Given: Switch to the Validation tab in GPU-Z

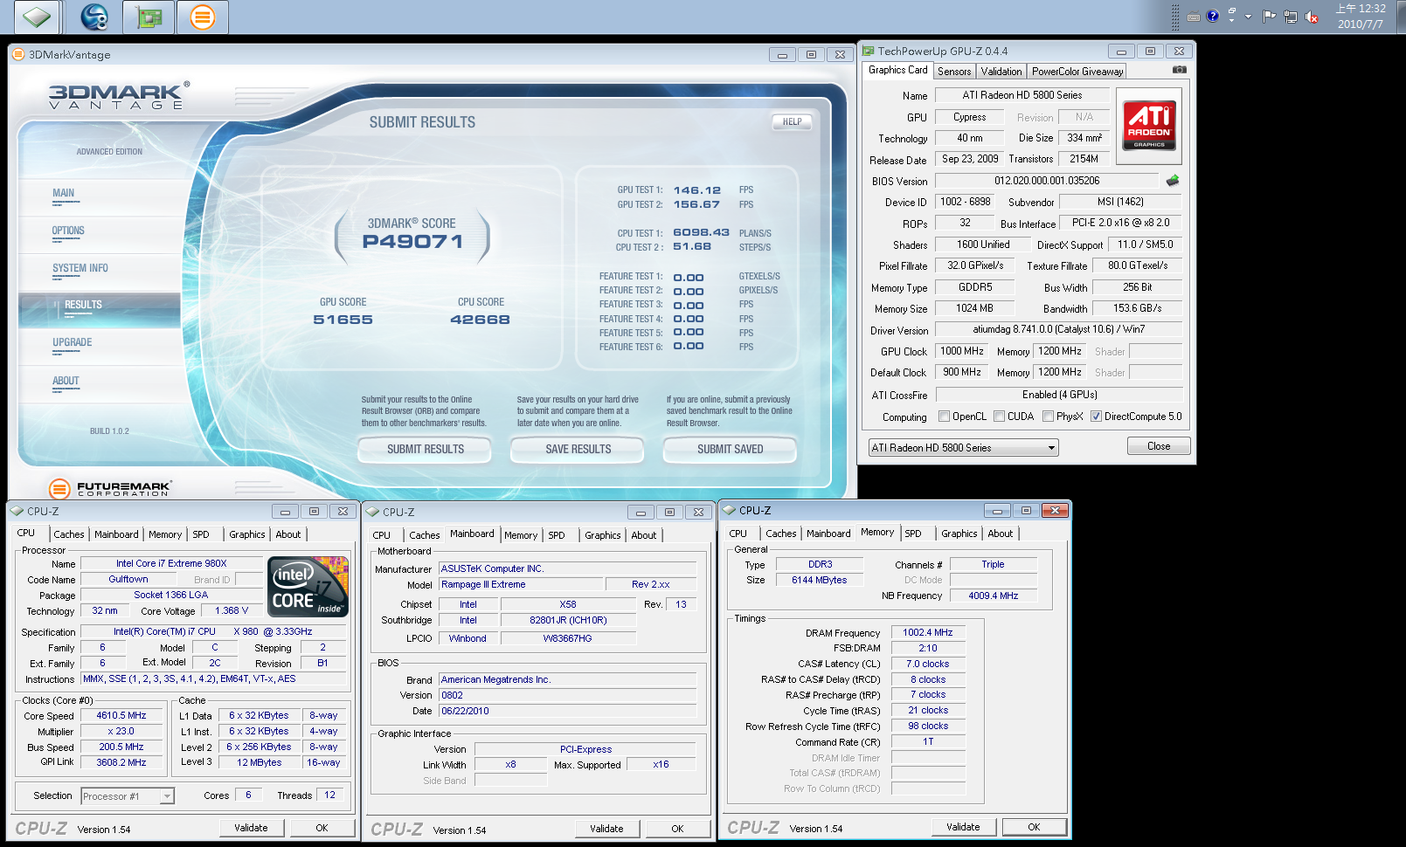Looking at the screenshot, I should point(1001,72).
